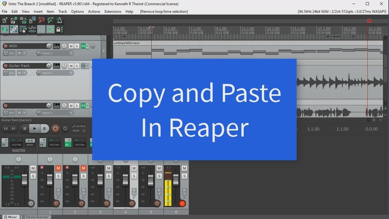Image resolution: width=389 pixels, height=219 pixels.
Task: Toggle snap magnet toolbar icon
Action: (50, 30)
